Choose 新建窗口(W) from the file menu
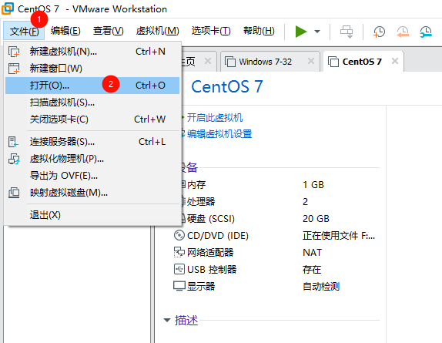 [x=92, y=69]
